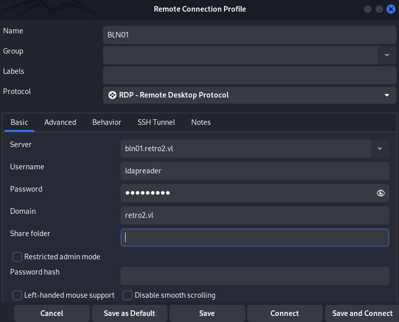Click Save as Default button
Viewport: 399px width, 322px height.
130,313
